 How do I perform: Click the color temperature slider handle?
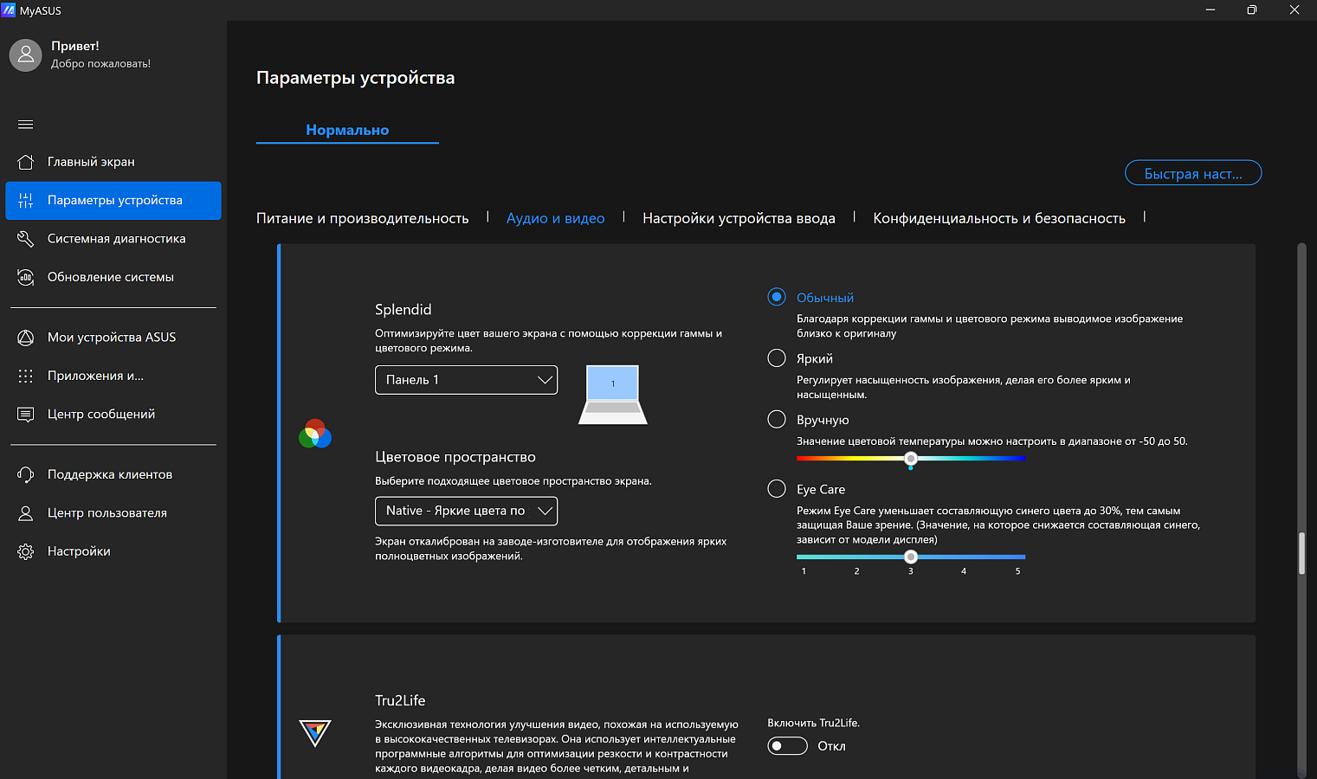[x=911, y=459]
